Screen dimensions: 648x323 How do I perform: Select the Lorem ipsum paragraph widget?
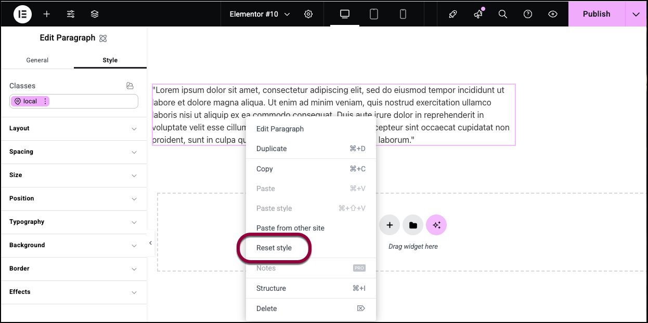point(333,115)
